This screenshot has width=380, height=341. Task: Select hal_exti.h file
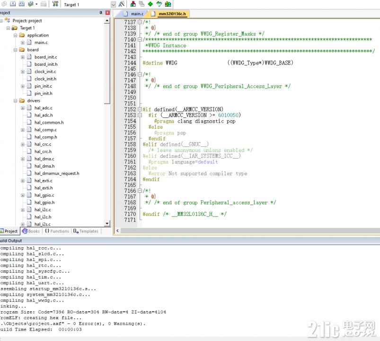[44, 188]
